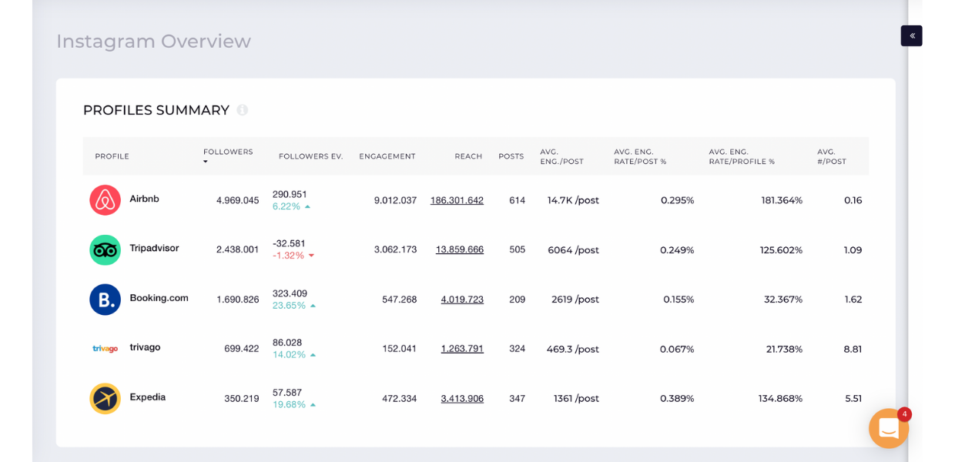Click Tripadvisor engagement value 3.062.173
This screenshot has height=462, width=955.
395,249
